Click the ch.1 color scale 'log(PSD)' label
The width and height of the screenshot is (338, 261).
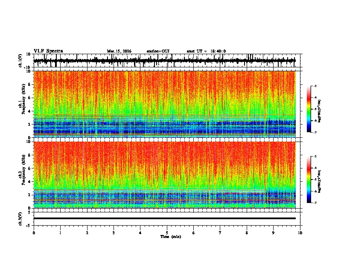pyautogui.click(x=320, y=111)
